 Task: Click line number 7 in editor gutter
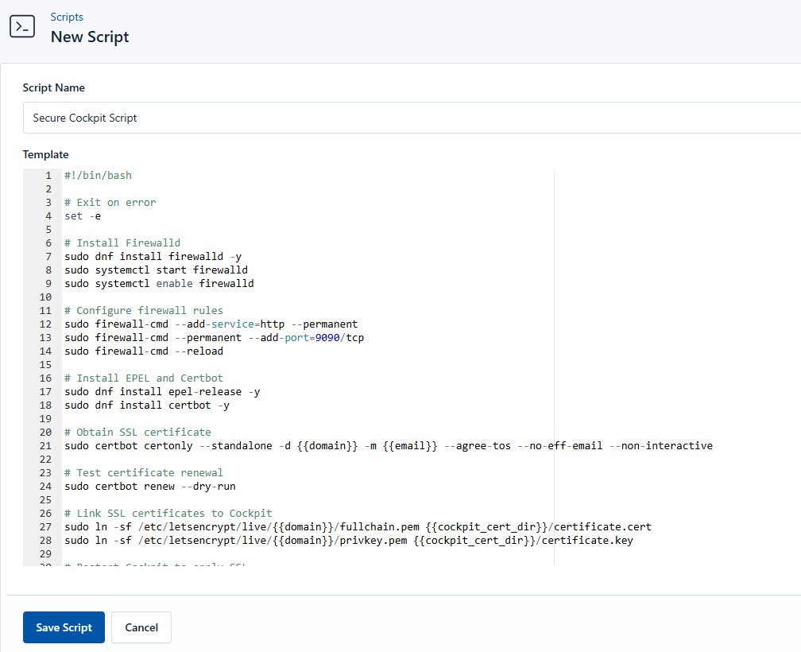[48, 256]
